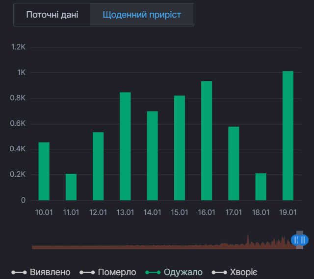Click the left handle of range slider

(x=296, y=240)
